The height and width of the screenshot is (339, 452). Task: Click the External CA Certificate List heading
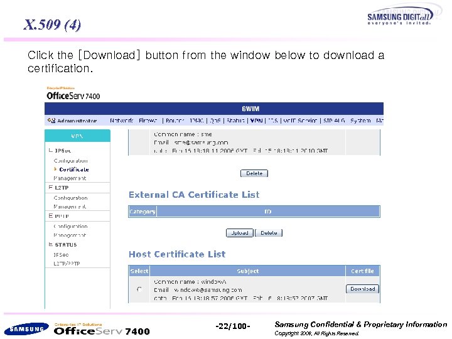pos(194,195)
